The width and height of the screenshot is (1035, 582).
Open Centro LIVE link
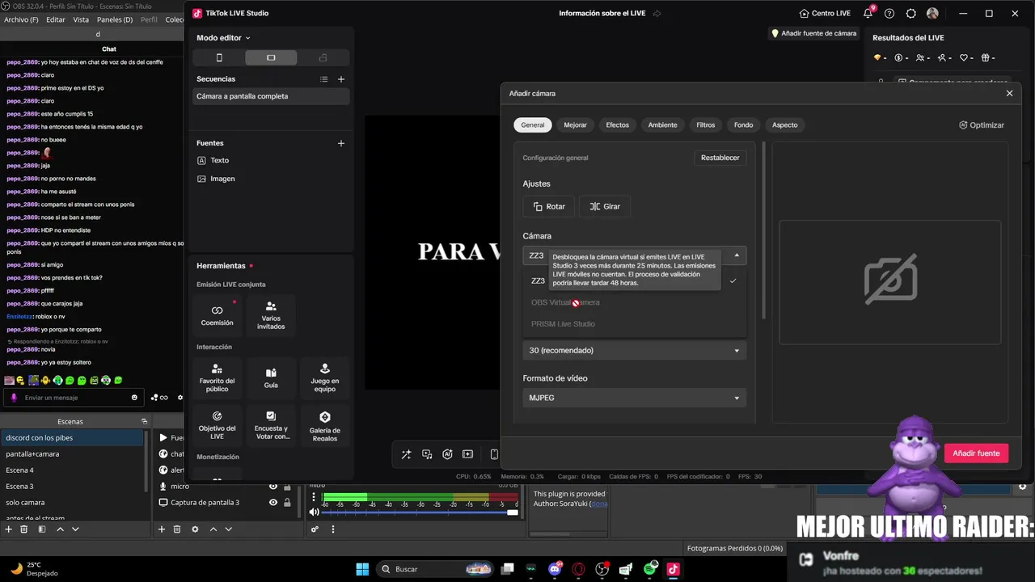pyautogui.click(x=825, y=14)
